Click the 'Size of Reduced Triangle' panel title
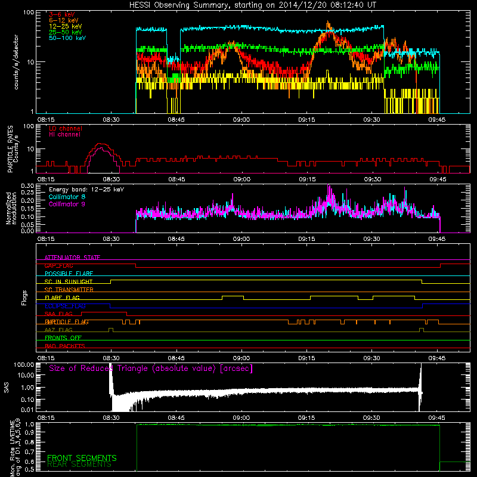 pos(151,368)
